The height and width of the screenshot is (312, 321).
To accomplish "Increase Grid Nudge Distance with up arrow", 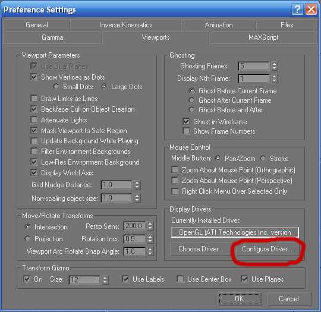I will 137,182.
